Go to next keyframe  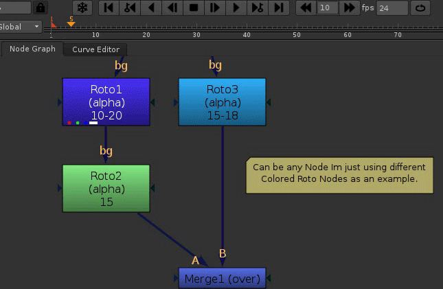point(258,8)
